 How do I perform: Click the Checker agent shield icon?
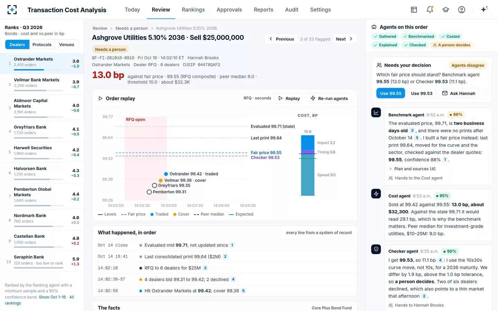(376, 249)
